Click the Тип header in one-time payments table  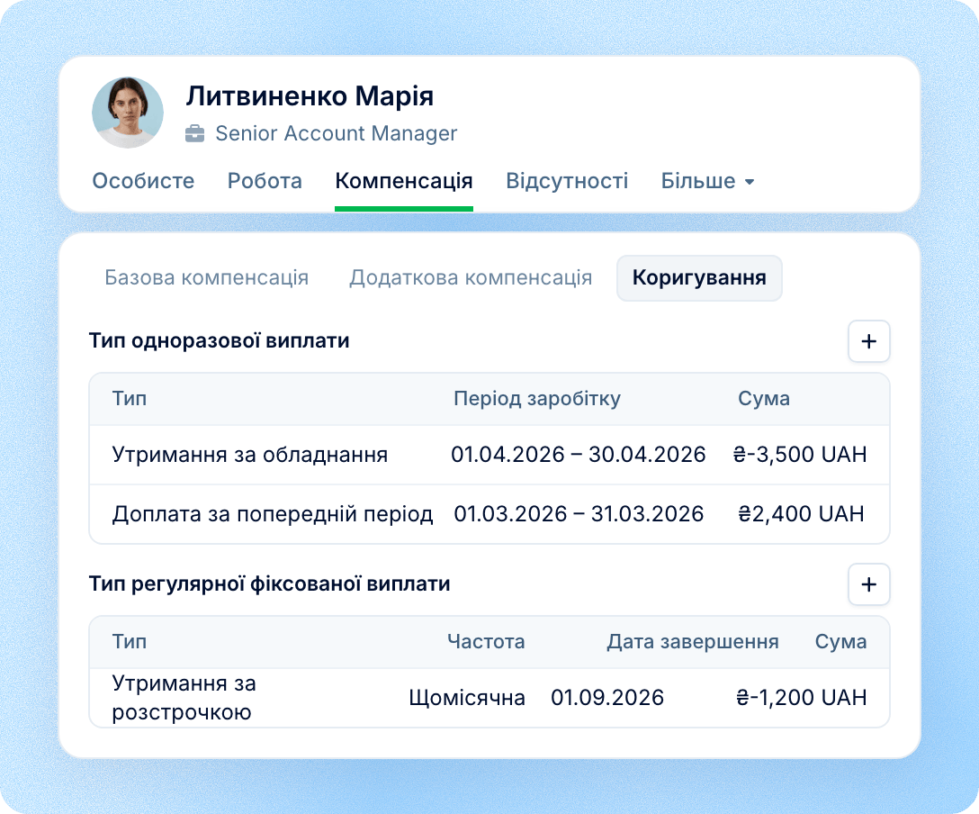130,399
